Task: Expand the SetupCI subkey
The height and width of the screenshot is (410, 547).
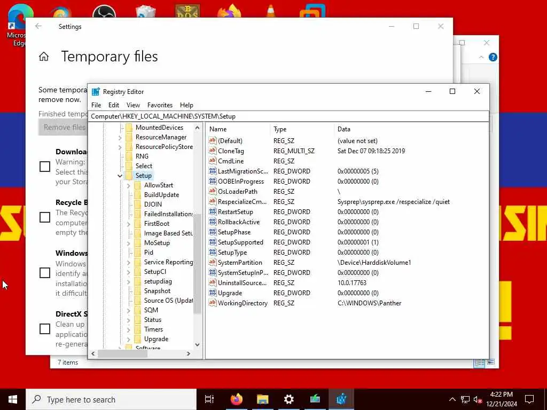Action: [128, 272]
